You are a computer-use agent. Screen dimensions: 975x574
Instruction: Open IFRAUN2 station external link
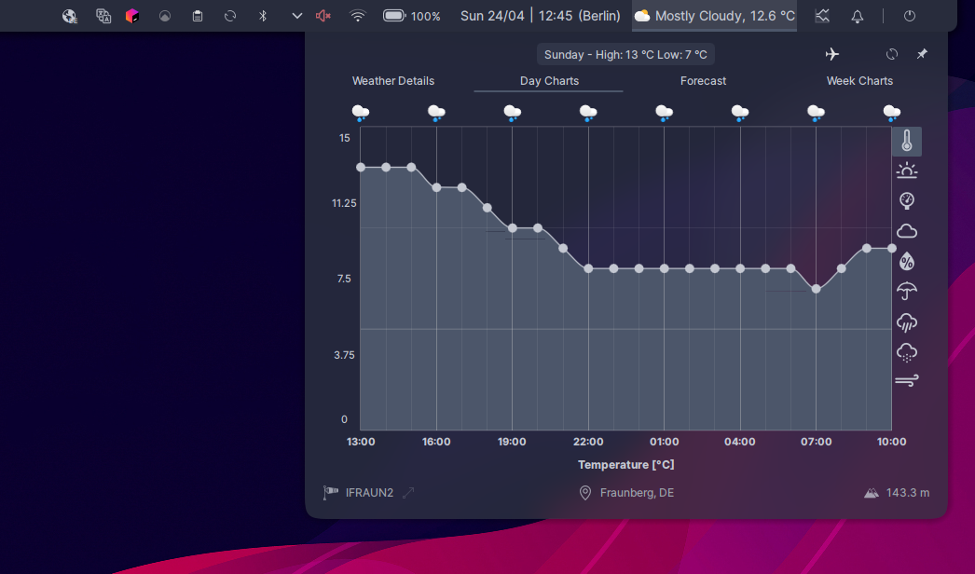pos(408,493)
